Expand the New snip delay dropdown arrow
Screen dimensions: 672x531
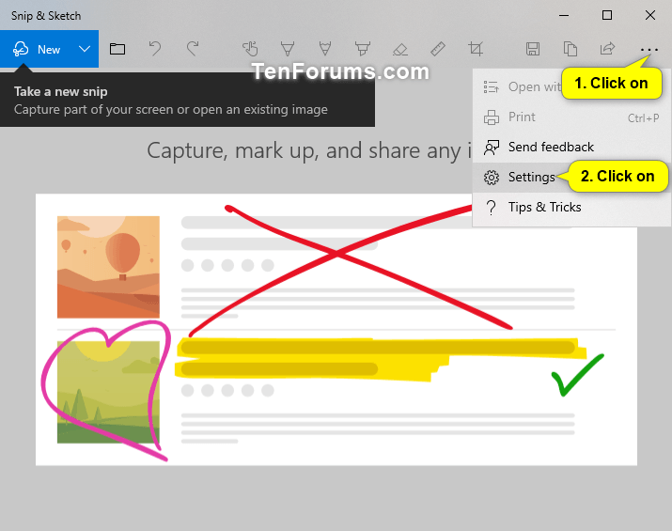[x=85, y=49]
